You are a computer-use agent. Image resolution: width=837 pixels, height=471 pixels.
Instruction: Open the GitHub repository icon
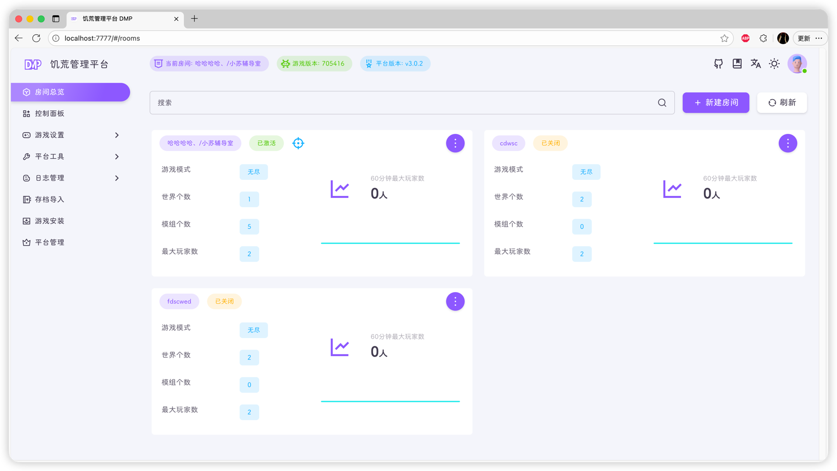click(718, 64)
